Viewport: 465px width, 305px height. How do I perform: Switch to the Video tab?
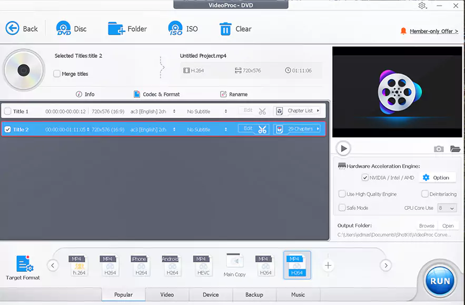[x=167, y=294]
